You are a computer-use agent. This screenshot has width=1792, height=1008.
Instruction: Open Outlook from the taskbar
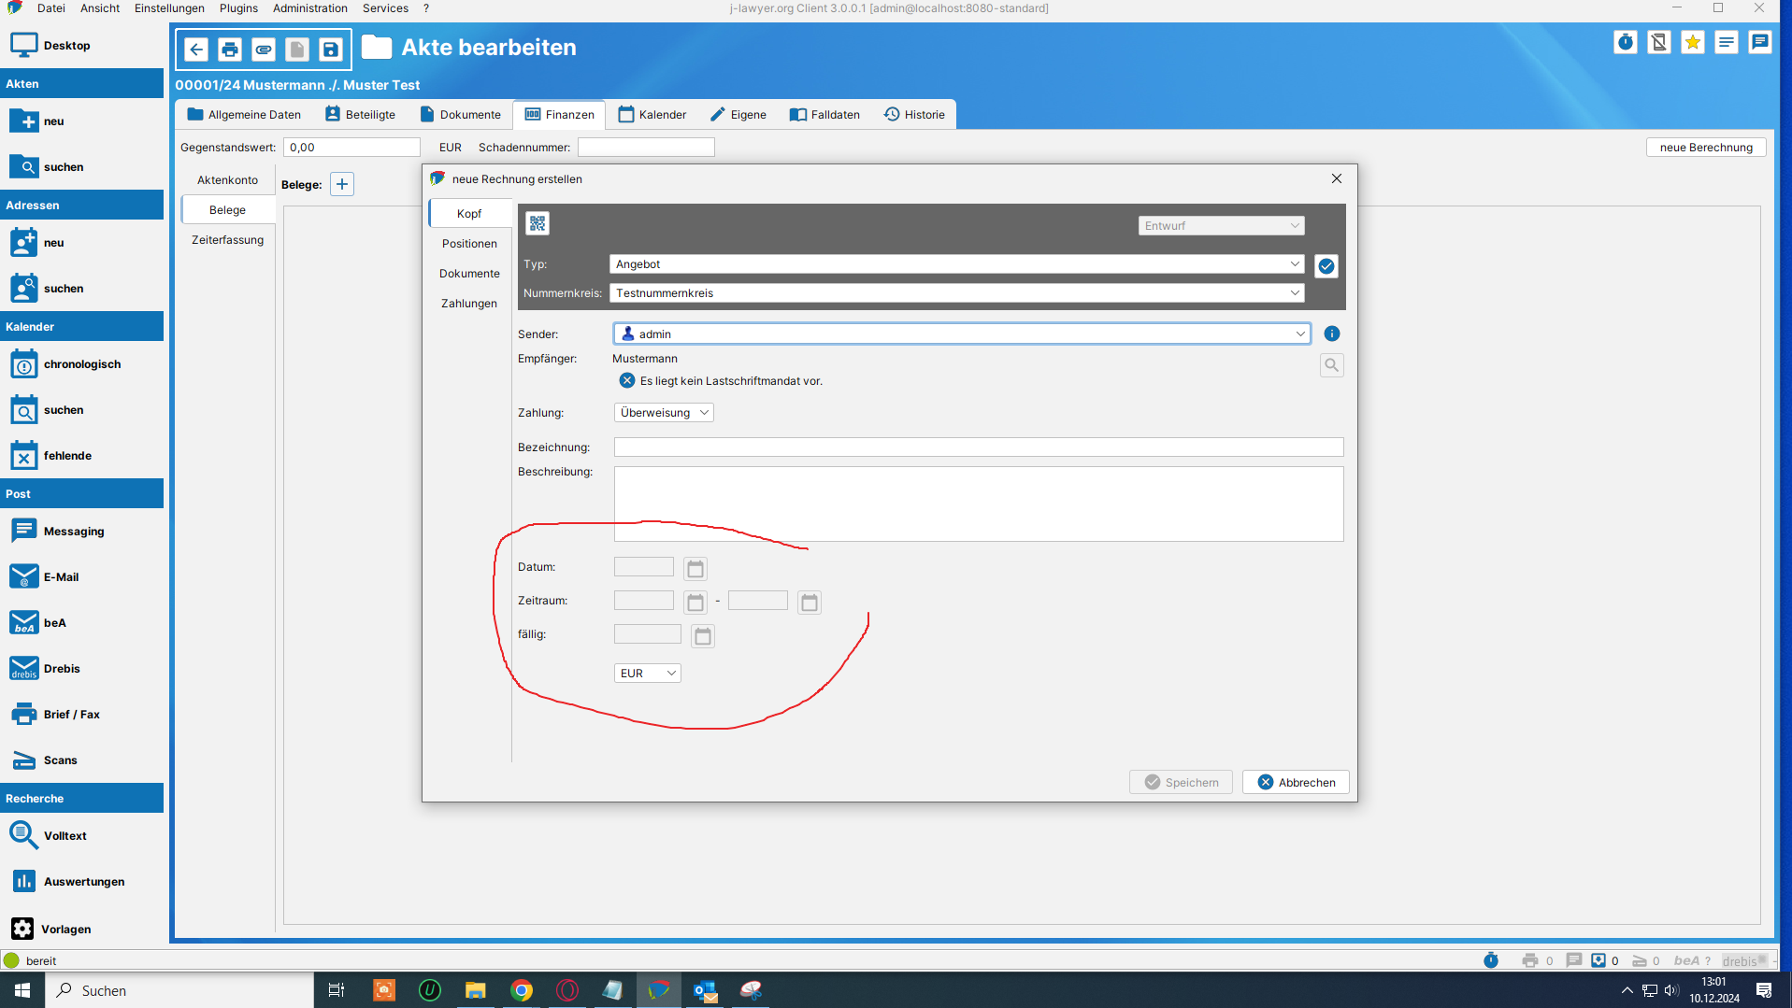click(705, 990)
